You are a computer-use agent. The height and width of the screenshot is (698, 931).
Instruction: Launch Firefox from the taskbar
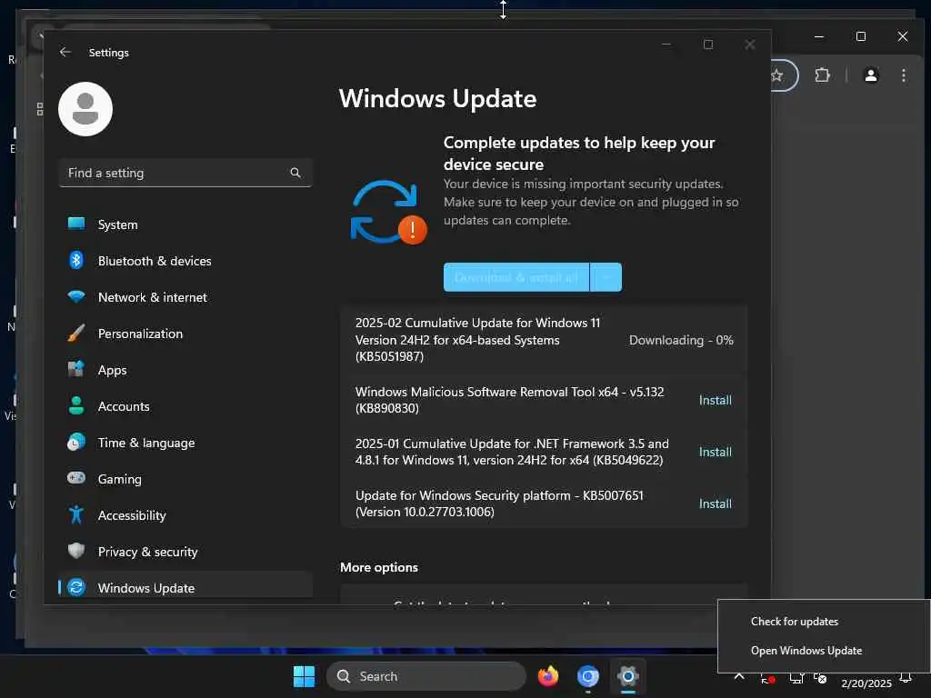[548, 676]
